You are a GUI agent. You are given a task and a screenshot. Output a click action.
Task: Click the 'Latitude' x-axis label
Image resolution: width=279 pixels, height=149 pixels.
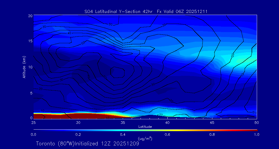click(145, 126)
